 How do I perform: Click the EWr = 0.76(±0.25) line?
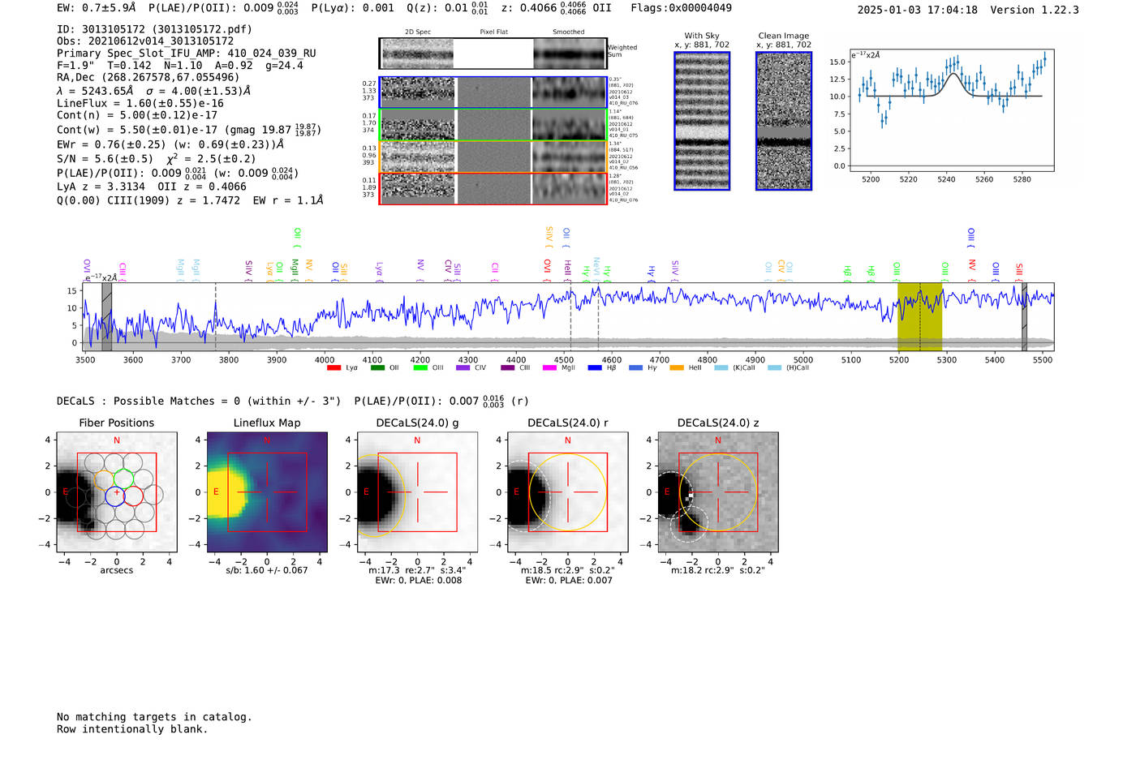tap(170, 144)
